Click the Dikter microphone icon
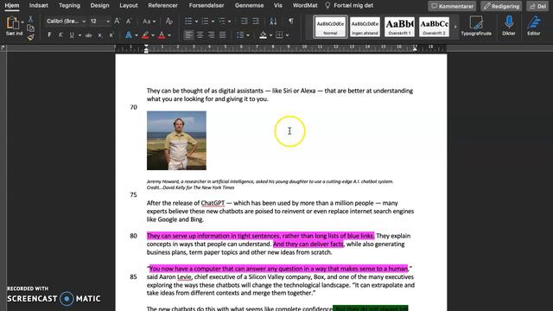Image resolution: width=553 pixels, height=311 pixels. coord(509,27)
